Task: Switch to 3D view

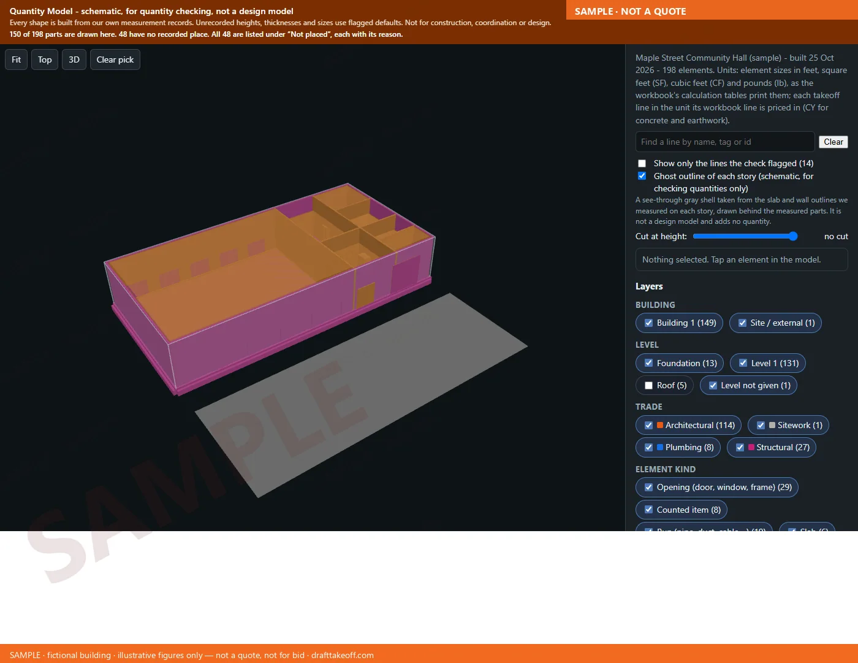Action: click(x=74, y=59)
